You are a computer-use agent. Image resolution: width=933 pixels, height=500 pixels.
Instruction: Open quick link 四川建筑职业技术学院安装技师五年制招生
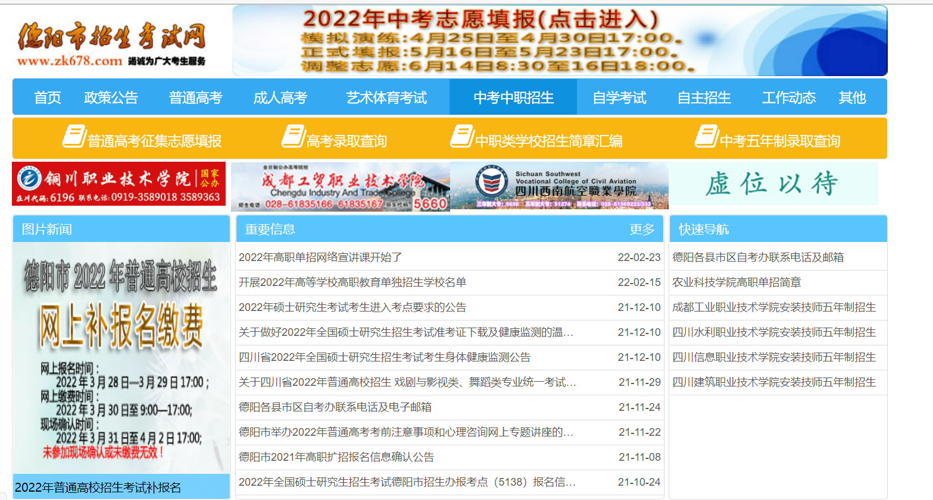[x=774, y=382]
